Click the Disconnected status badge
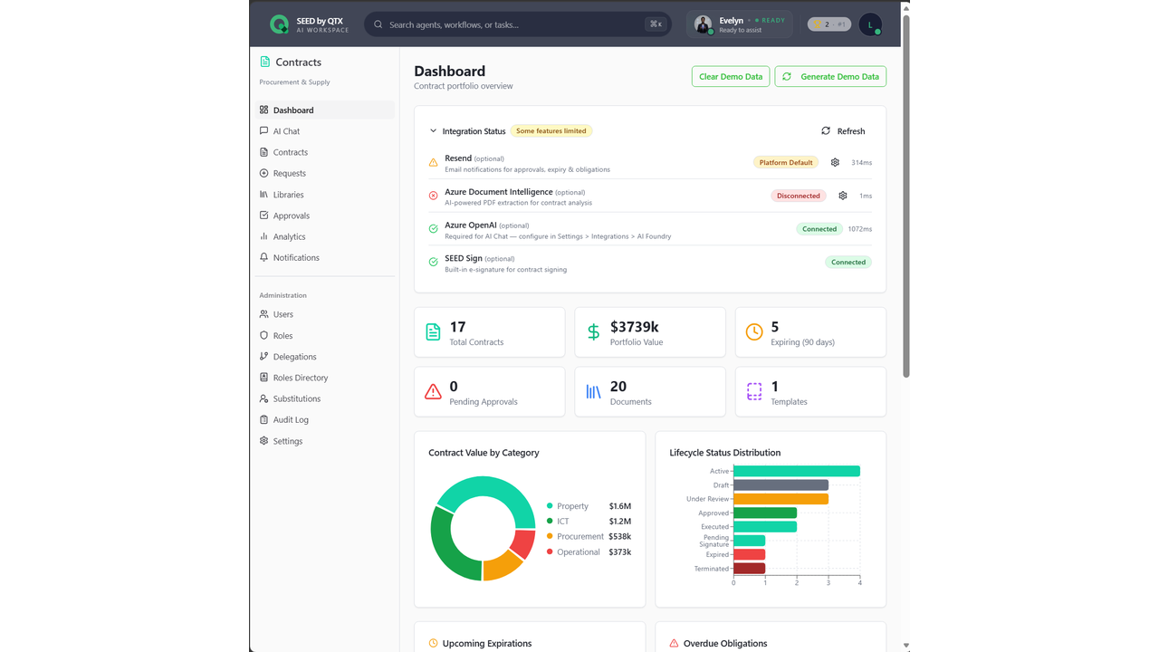 point(799,196)
